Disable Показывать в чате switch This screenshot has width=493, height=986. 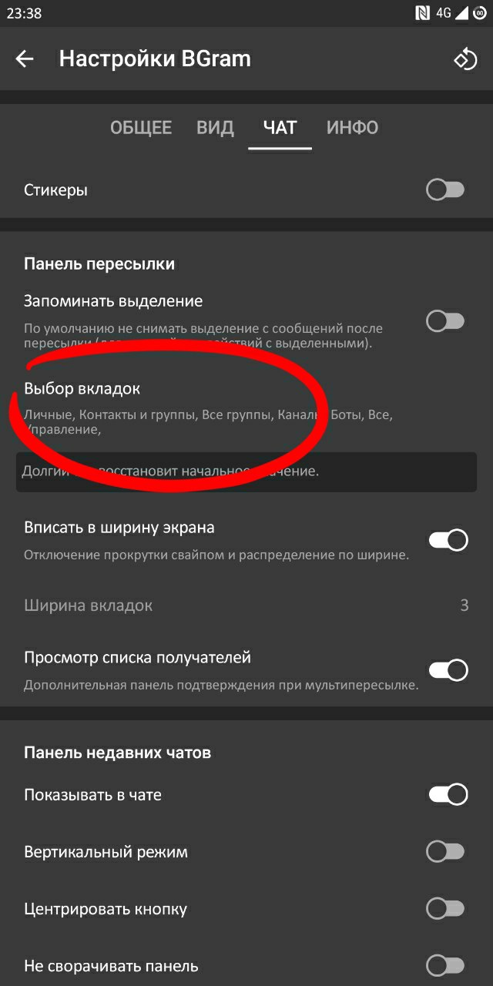pyautogui.click(x=448, y=794)
